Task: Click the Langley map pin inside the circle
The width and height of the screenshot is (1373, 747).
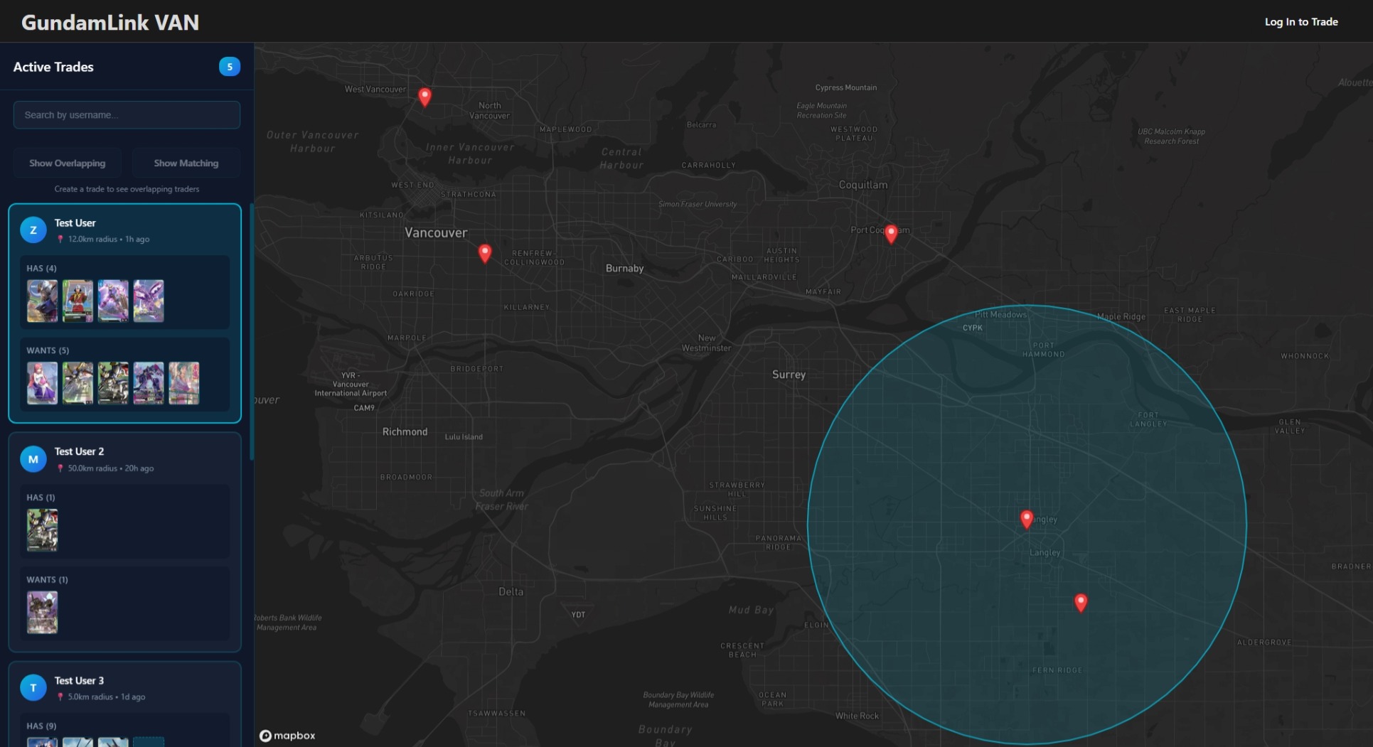Action: (1026, 518)
